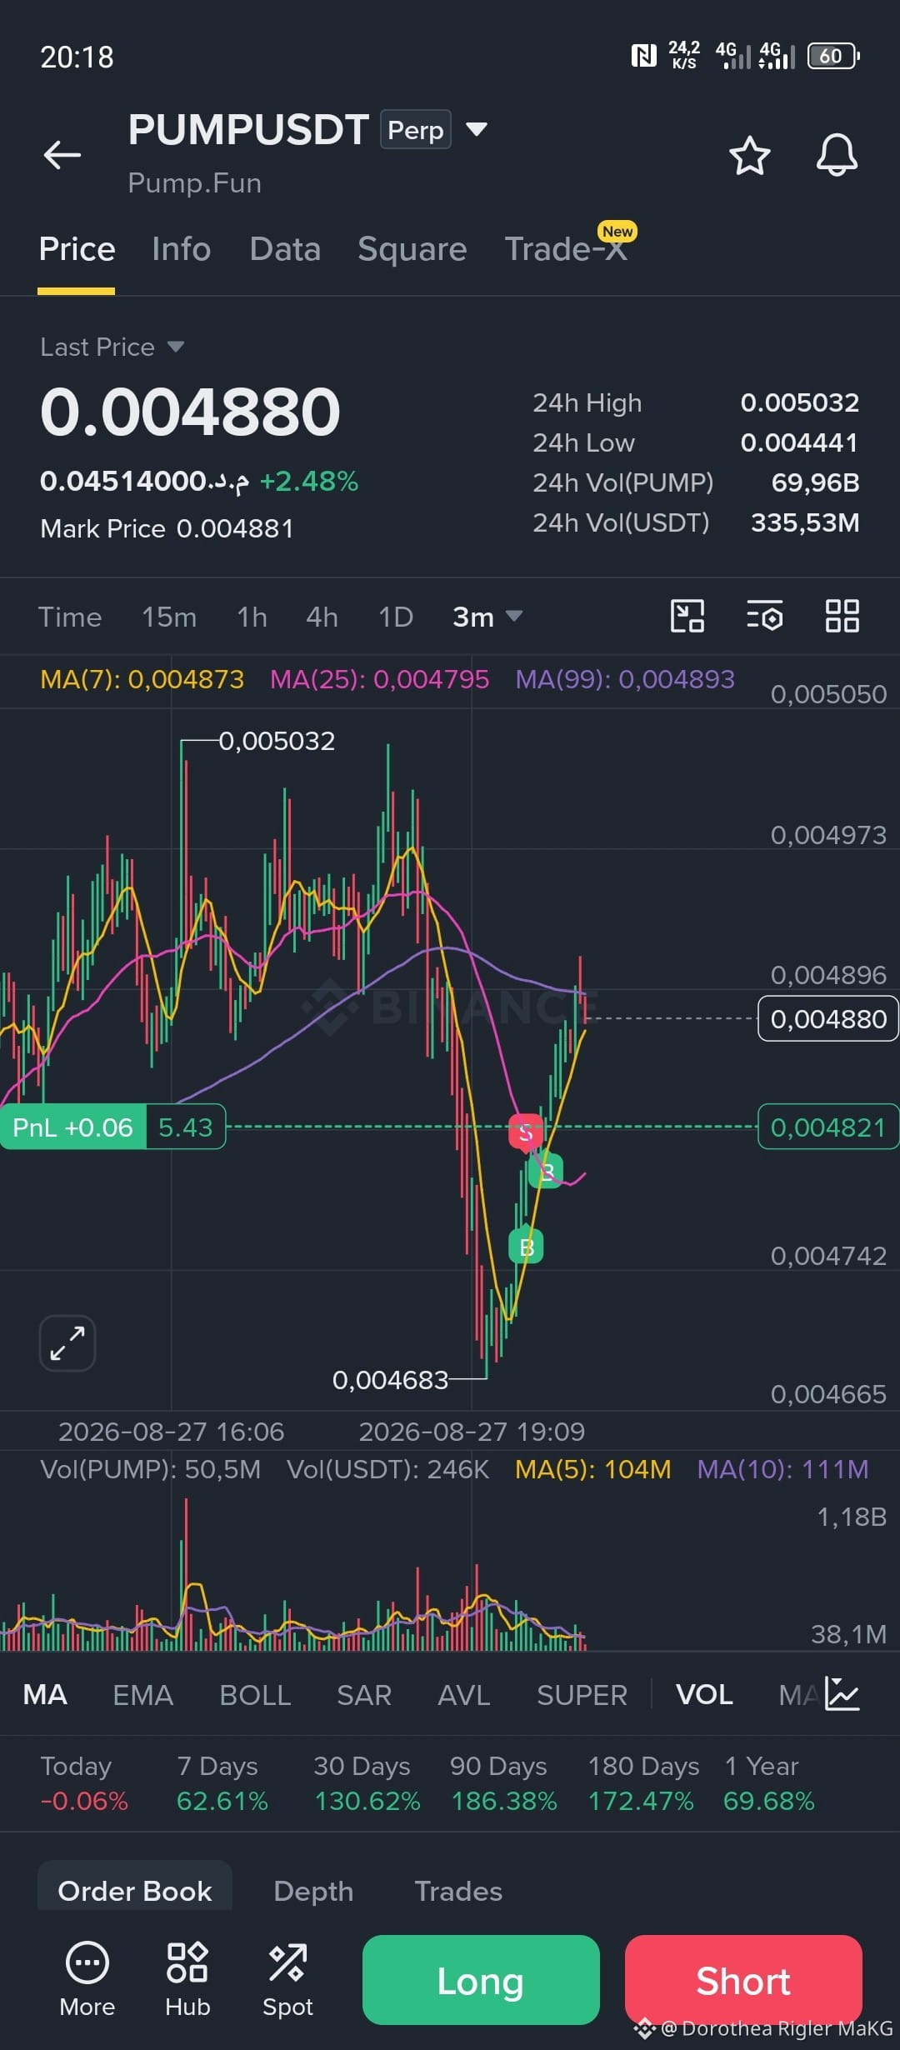Switch to the Info tab

[182, 249]
